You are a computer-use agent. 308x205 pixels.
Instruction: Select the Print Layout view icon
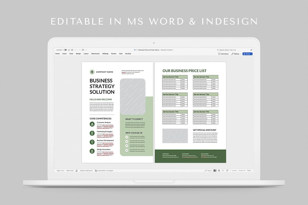(215, 171)
